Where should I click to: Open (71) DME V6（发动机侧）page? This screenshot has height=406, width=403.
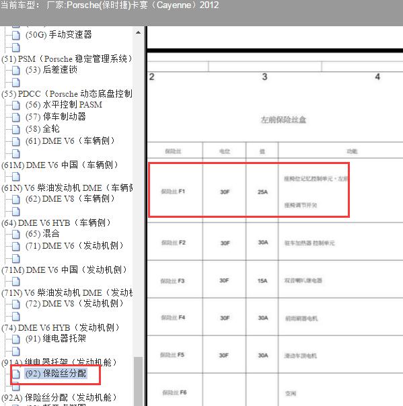click(75, 245)
